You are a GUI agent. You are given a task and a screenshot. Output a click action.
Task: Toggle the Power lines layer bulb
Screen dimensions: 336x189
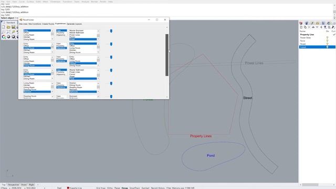327,38
